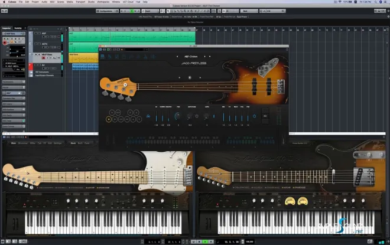Open the File menu

tap(21, 2)
